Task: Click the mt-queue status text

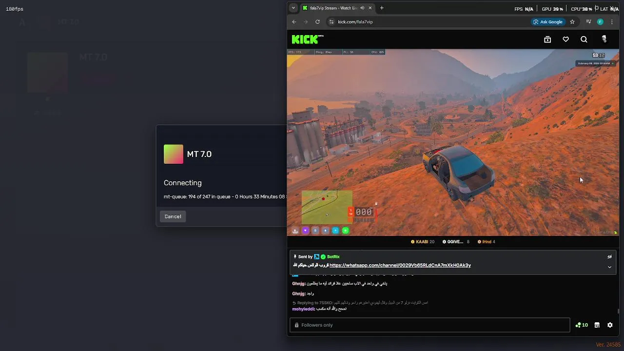Action: [225, 197]
